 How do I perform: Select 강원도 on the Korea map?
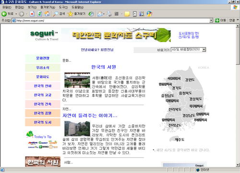(x=190, y=80)
